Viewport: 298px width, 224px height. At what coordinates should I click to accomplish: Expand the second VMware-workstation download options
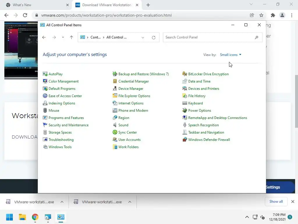(x=130, y=202)
